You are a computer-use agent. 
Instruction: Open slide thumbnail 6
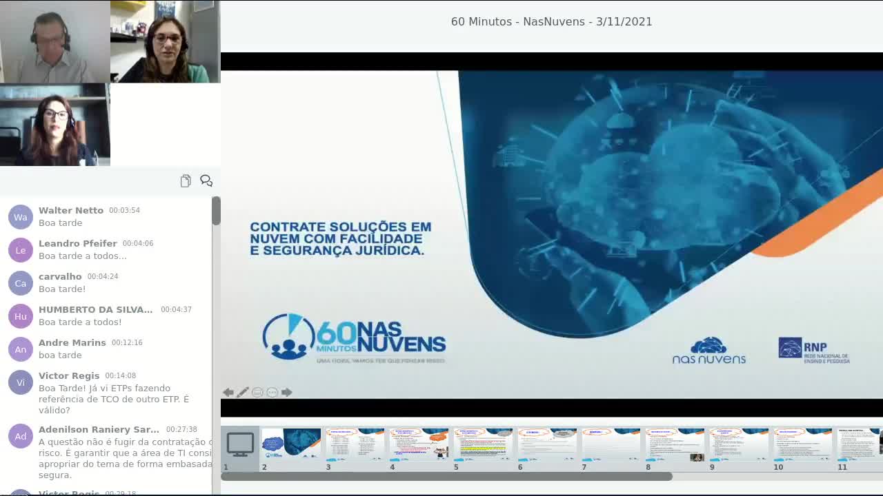[548, 444]
